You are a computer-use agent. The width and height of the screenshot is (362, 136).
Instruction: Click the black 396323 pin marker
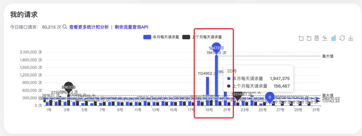tap(68, 87)
